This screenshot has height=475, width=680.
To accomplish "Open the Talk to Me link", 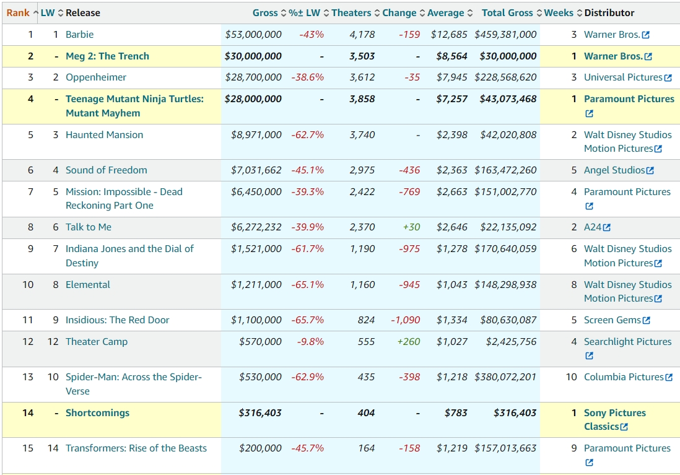I will coord(89,227).
